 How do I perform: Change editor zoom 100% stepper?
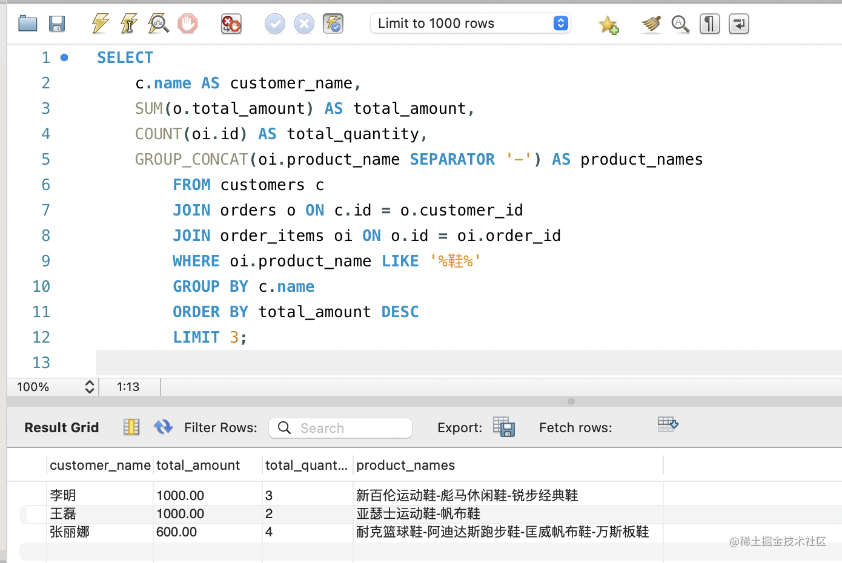pyautogui.click(x=90, y=387)
